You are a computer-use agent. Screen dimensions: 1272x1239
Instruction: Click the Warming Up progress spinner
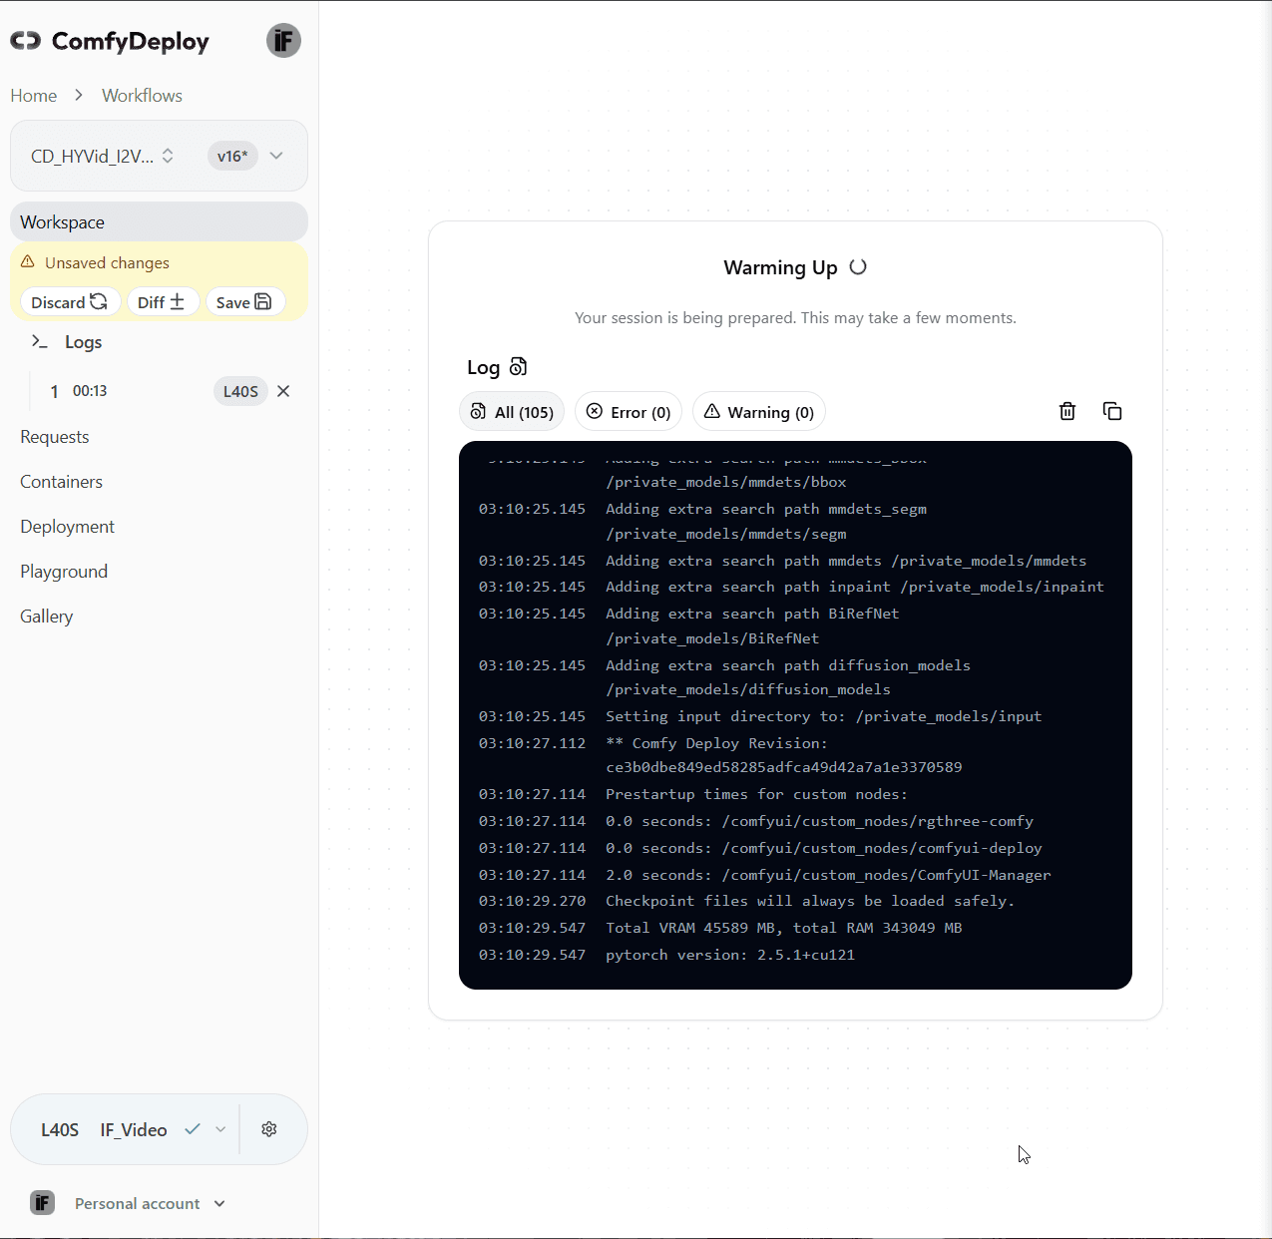(x=859, y=267)
